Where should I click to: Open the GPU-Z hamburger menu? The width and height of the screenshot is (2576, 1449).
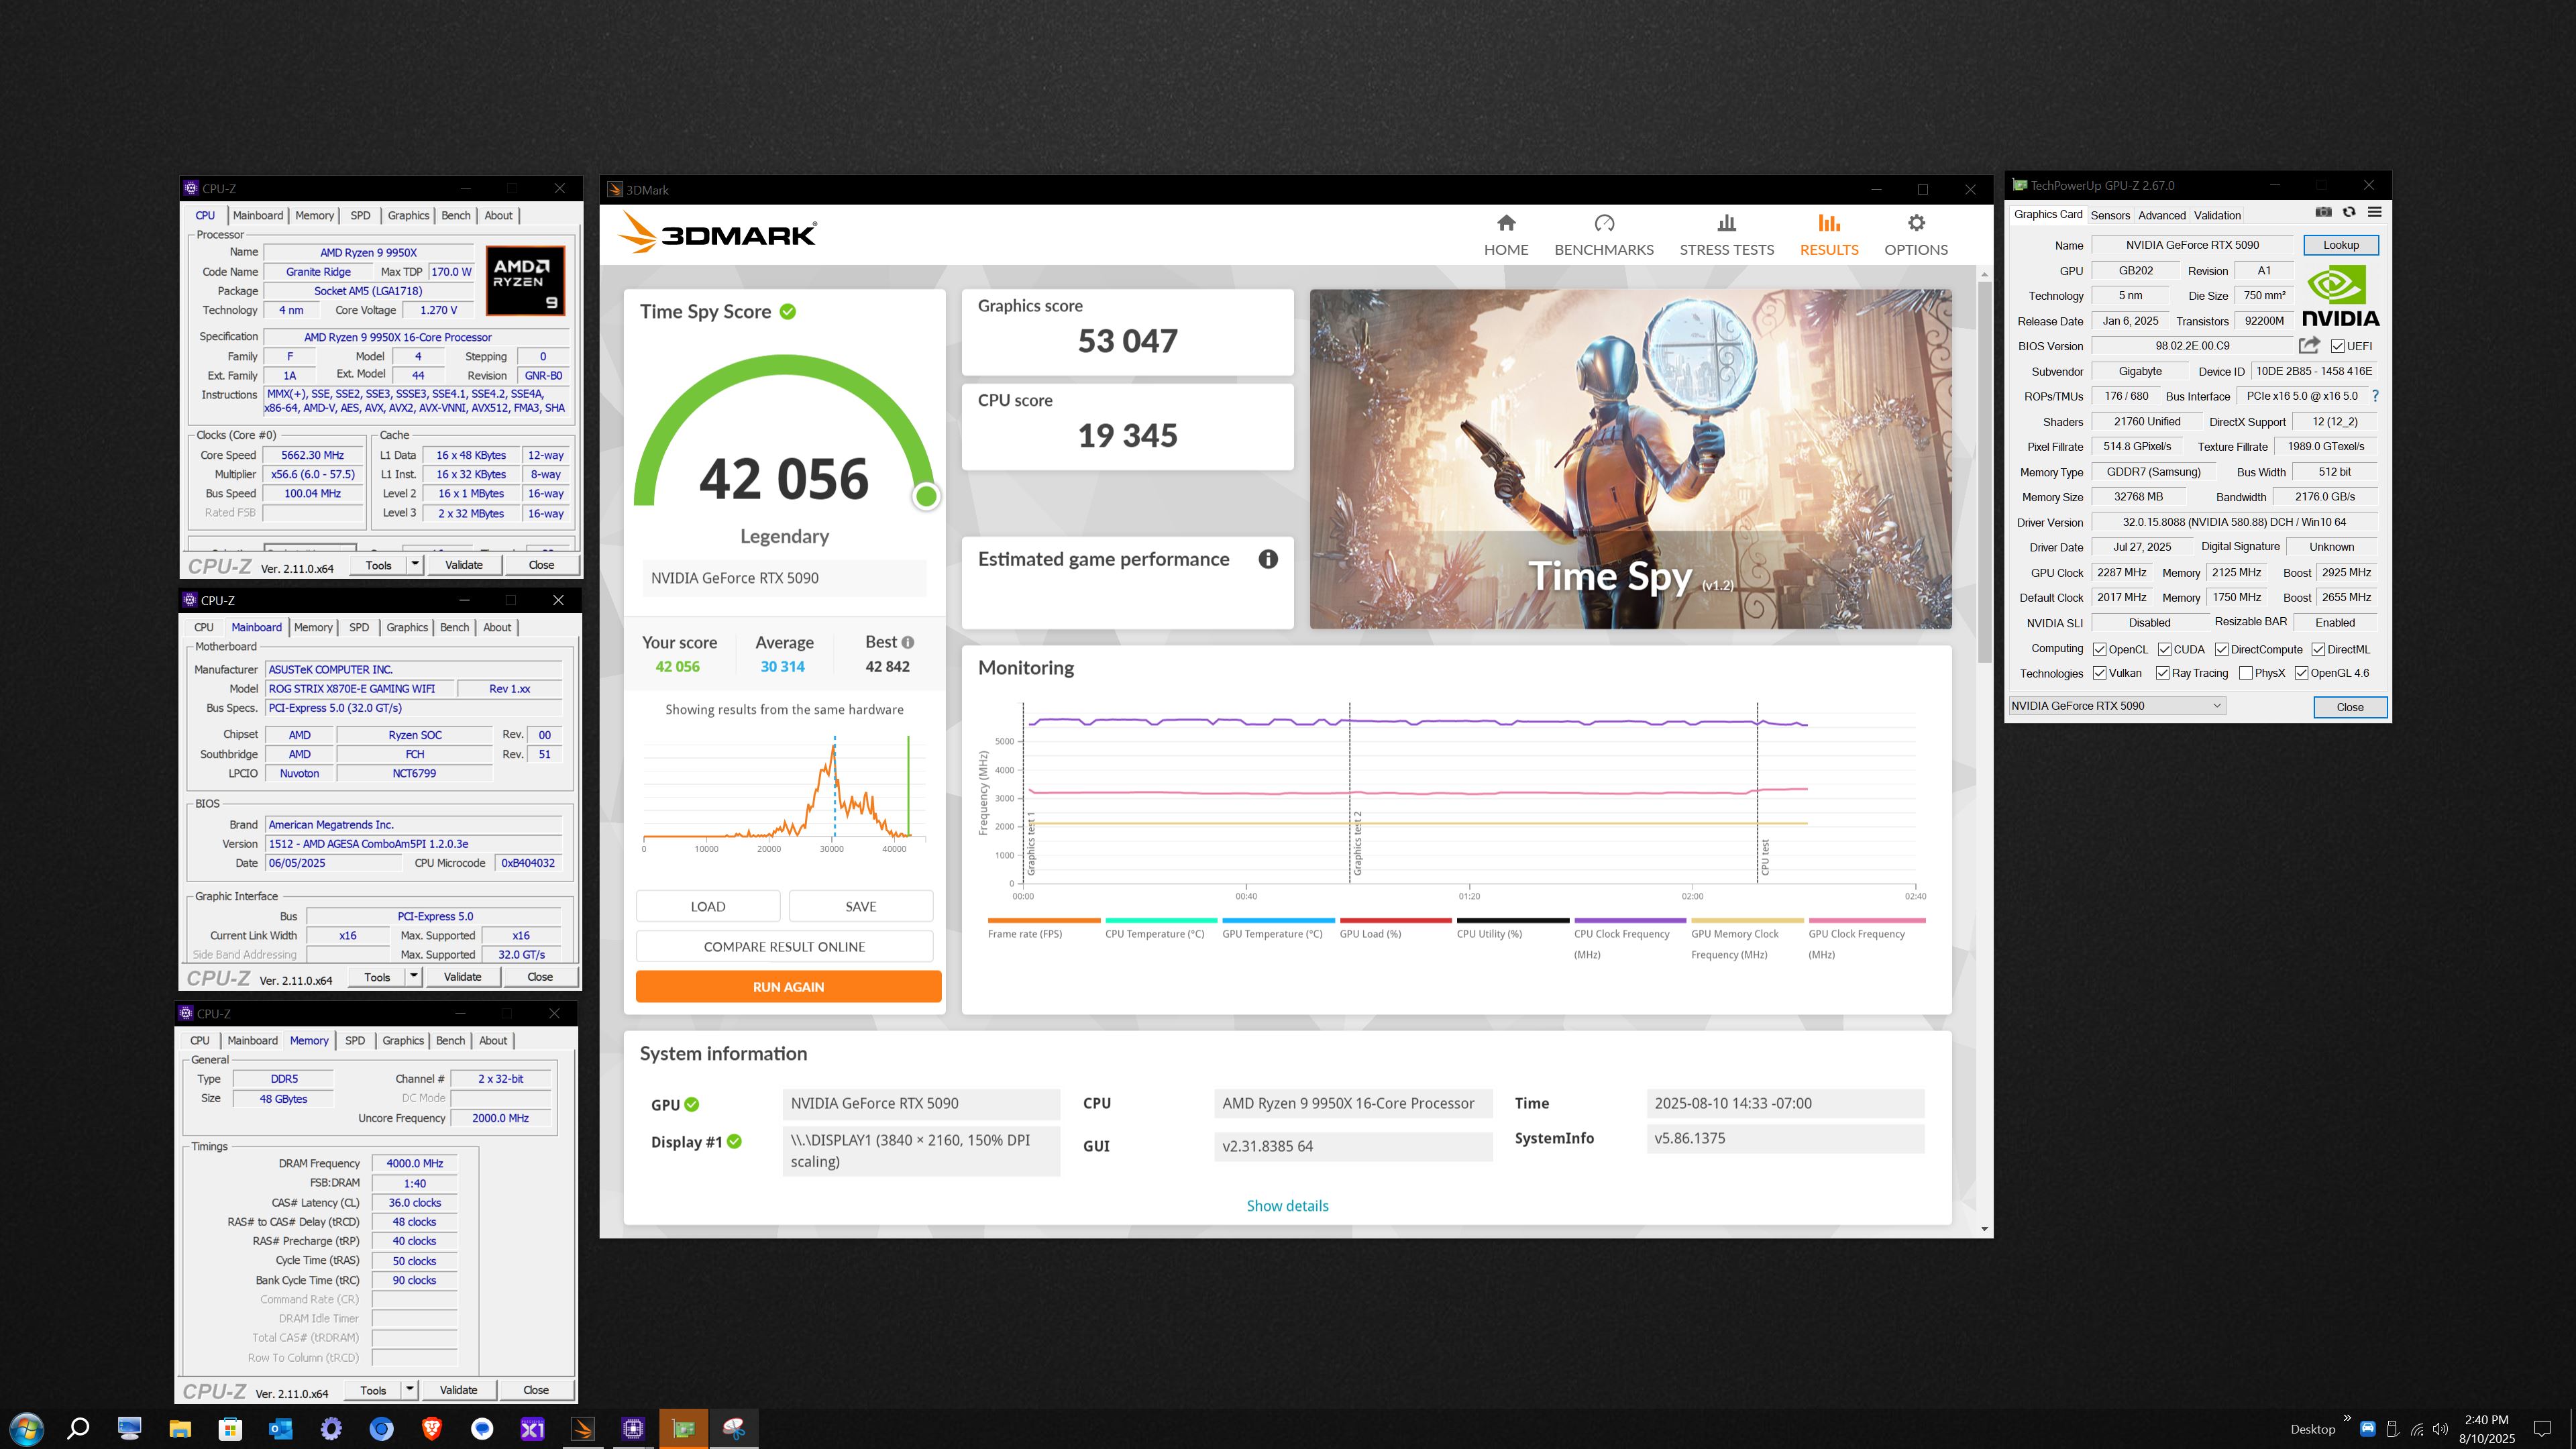pyautogui.click(x=2374, y=212)
